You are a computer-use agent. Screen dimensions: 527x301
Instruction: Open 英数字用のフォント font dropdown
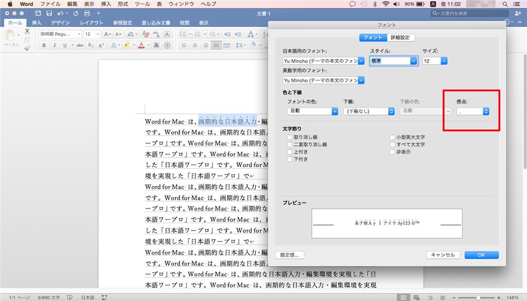(x=361, y=80)
